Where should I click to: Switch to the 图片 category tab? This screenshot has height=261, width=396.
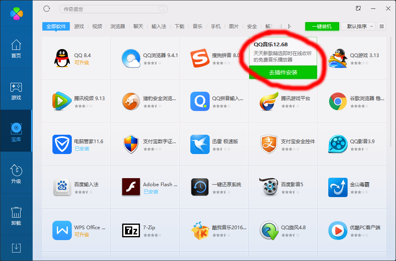(234, 27)
